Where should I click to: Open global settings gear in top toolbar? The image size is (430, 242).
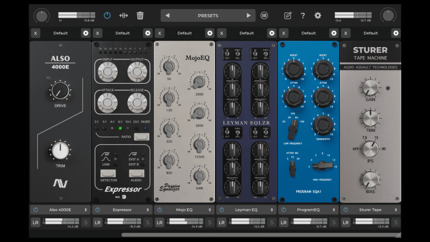pyautogui.click(x=318, y=16)
